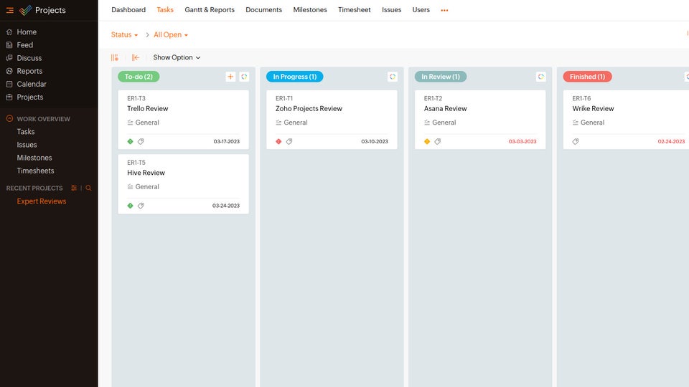Click the kanban column customize icon in toolbar
Screen dimensions: 689x387
pyautogui.click(x=115, y=57)
